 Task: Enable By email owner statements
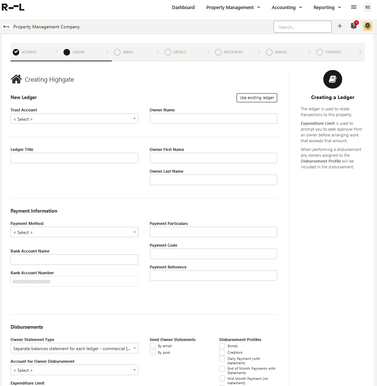pyautogui.click(x=153, y=346)
